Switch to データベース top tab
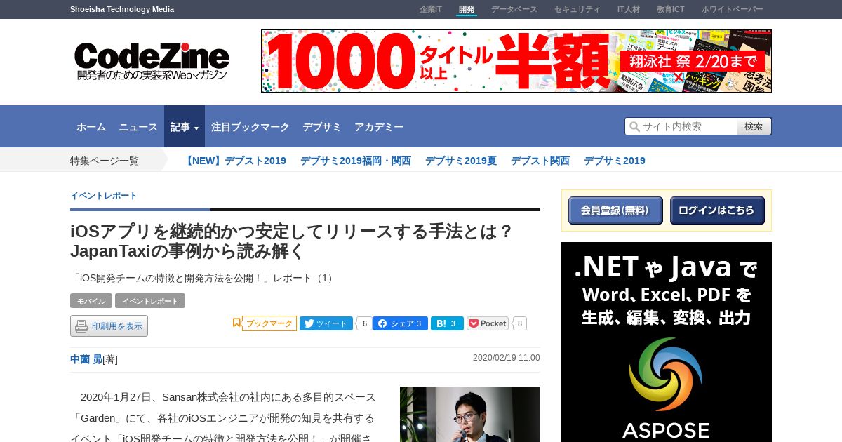This screenshot has width=842, height=442. [514, 9]
